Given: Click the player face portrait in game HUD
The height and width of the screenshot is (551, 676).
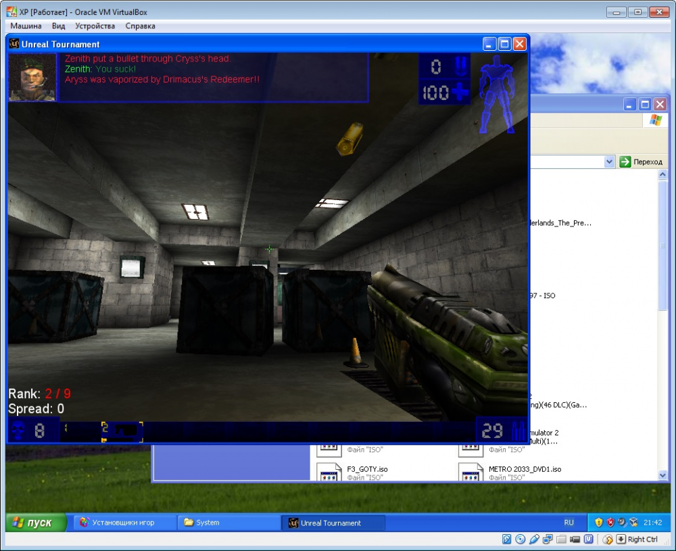Looking at the screenshot, I should pyautogui.click(x=32, y=77).
